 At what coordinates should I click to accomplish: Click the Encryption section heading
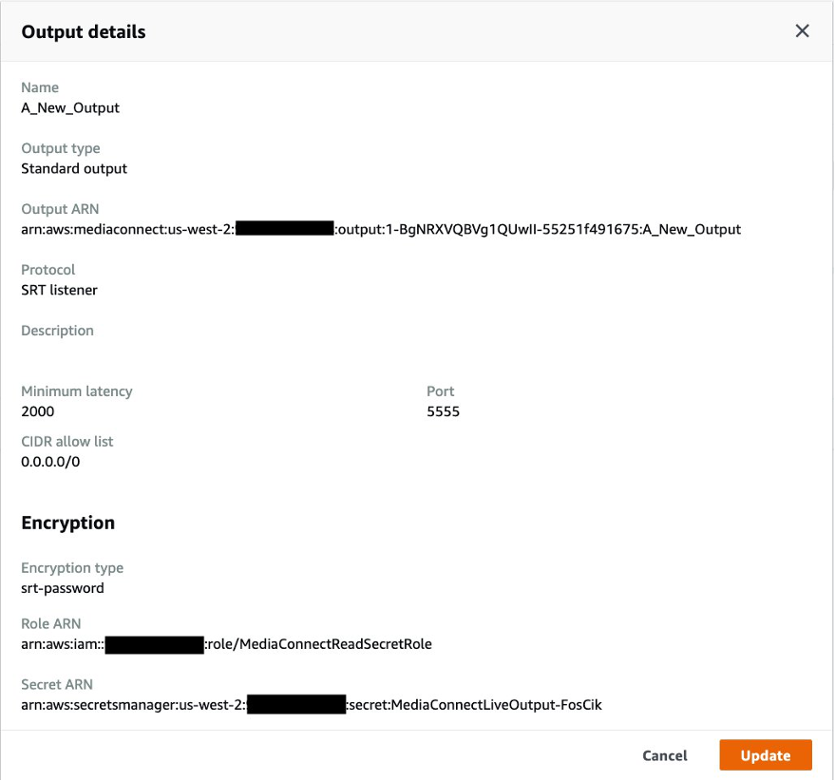[67, 523]
